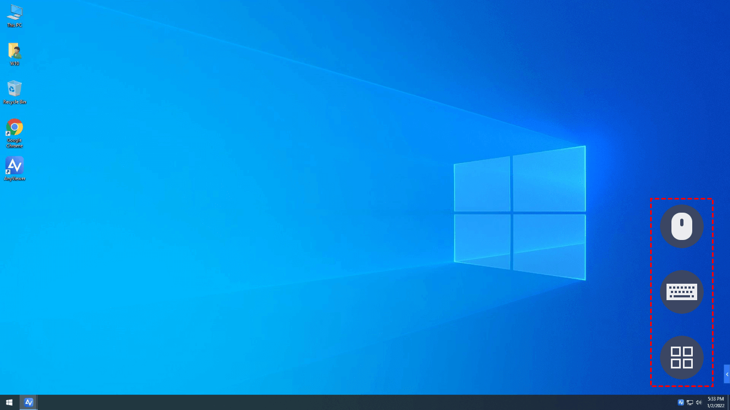This screenshot has height=410, width=730.
Task: Open the floating on-screen keyboard button
Action: click(682, 292)
